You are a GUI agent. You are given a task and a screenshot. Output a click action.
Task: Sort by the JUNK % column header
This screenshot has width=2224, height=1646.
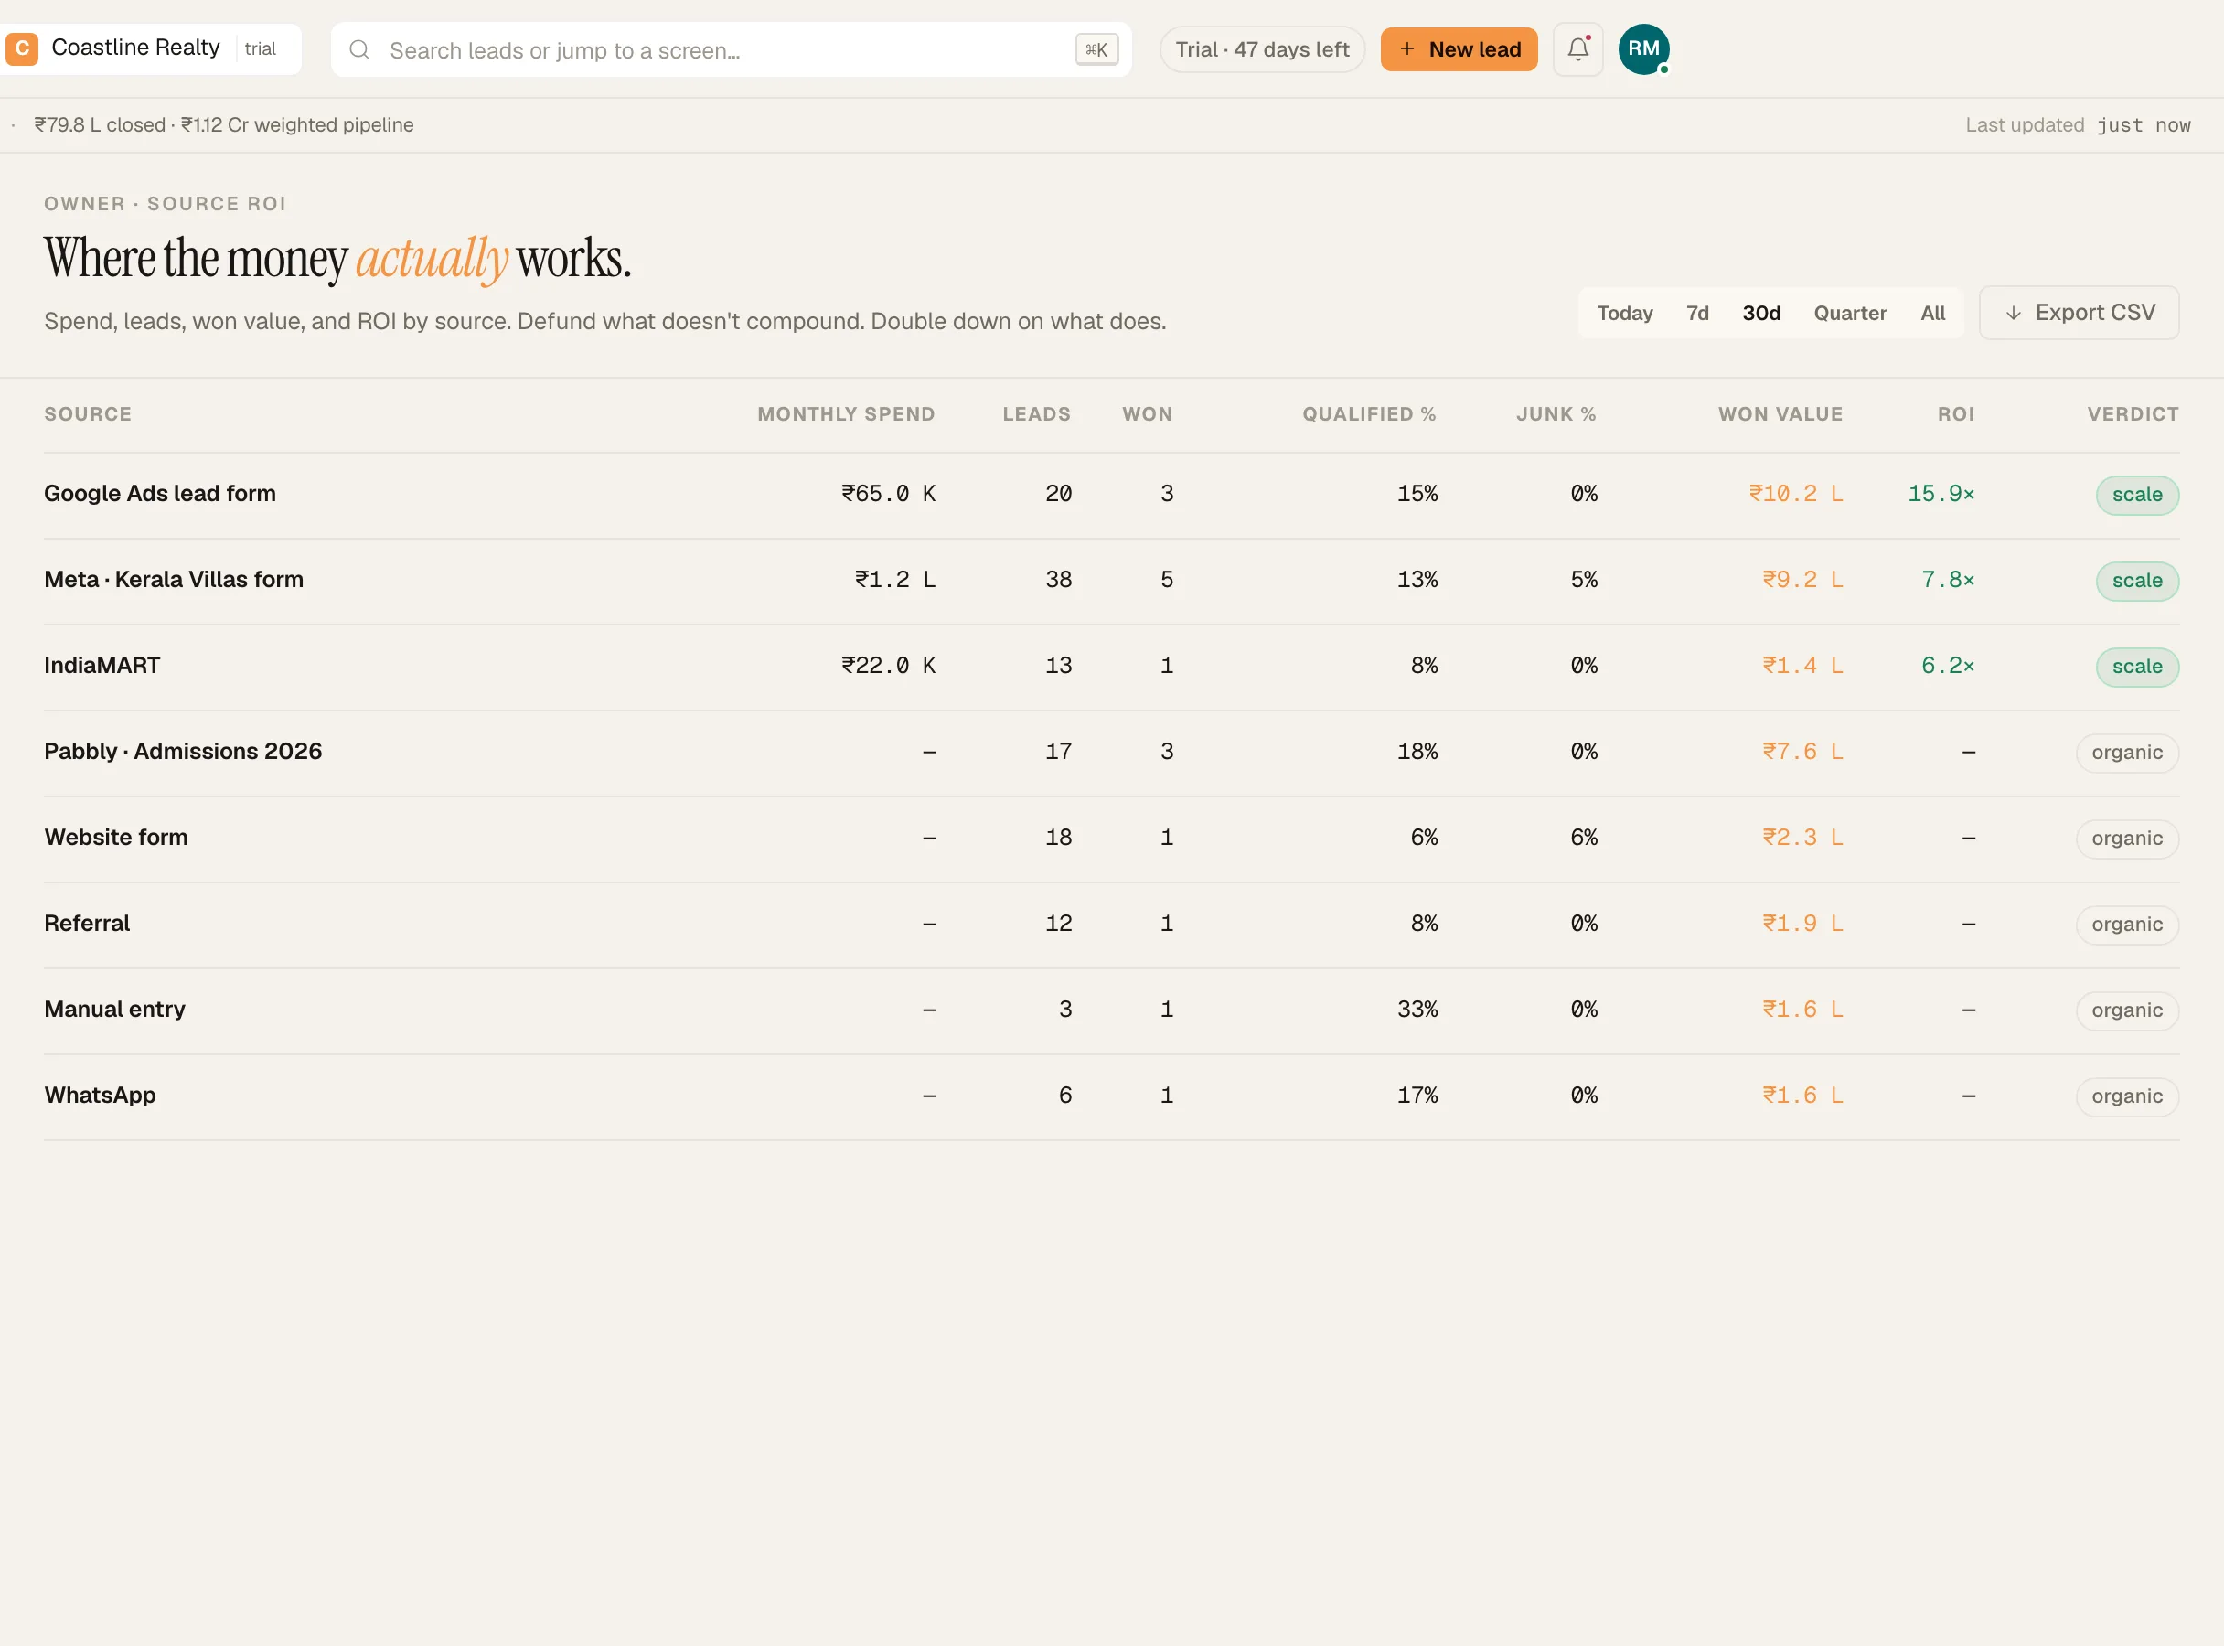pos(1556,414)
